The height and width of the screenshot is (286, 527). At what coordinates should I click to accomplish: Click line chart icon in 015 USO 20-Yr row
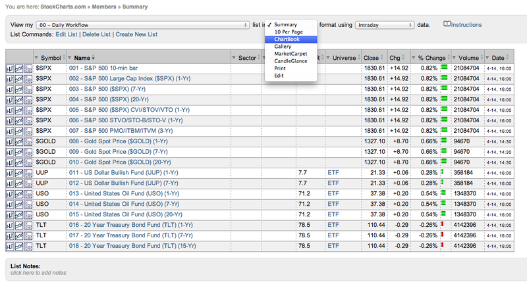click(x=19, y=215)
